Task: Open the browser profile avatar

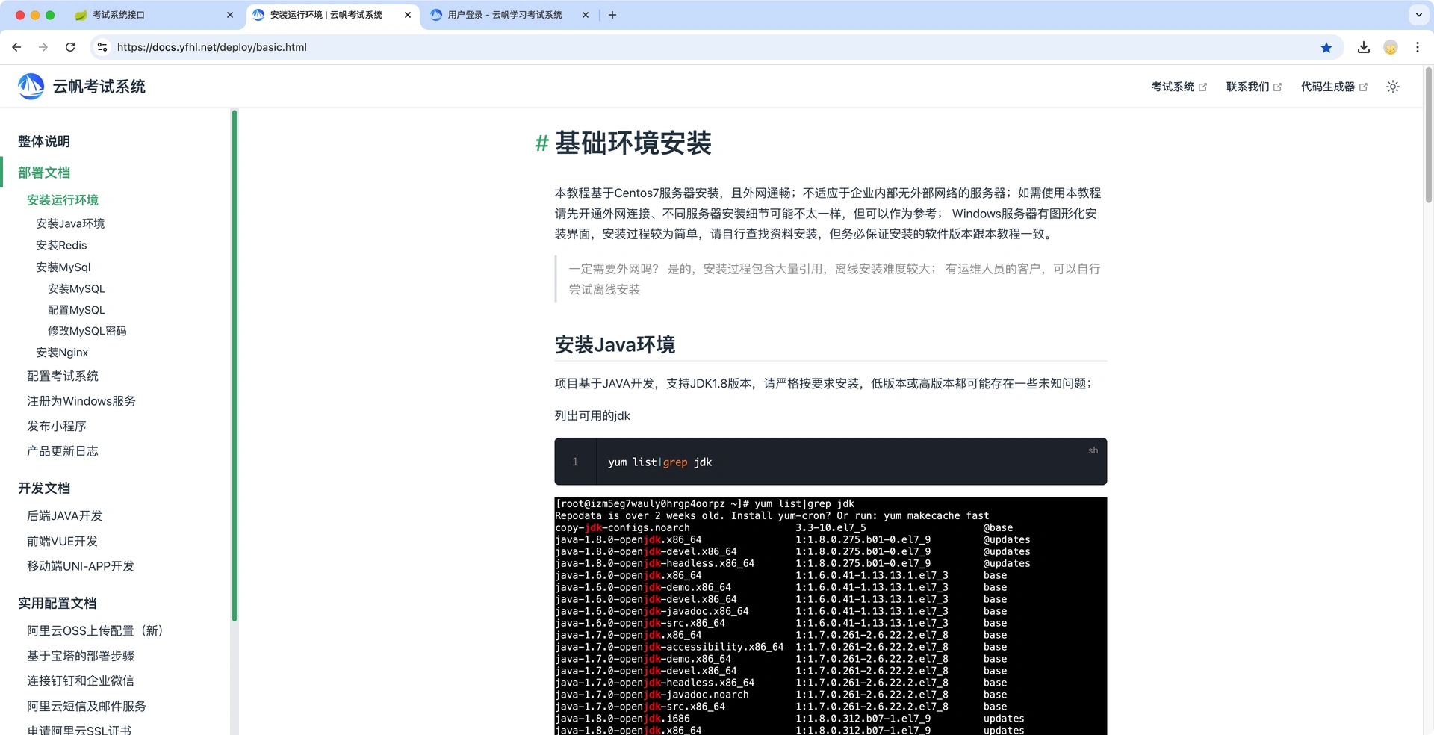Action: pos(1391,47)
